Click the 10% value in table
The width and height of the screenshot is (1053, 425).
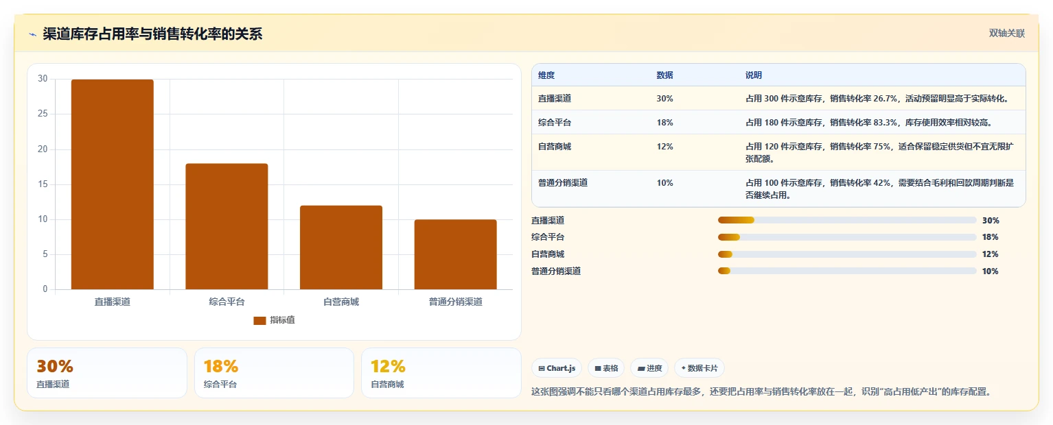coord(664,182)
